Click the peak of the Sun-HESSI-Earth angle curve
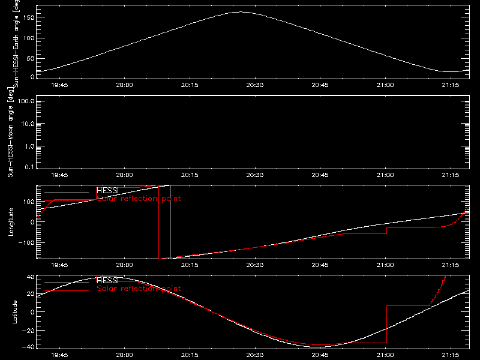 pyautogui.click(x=241, y=12)
